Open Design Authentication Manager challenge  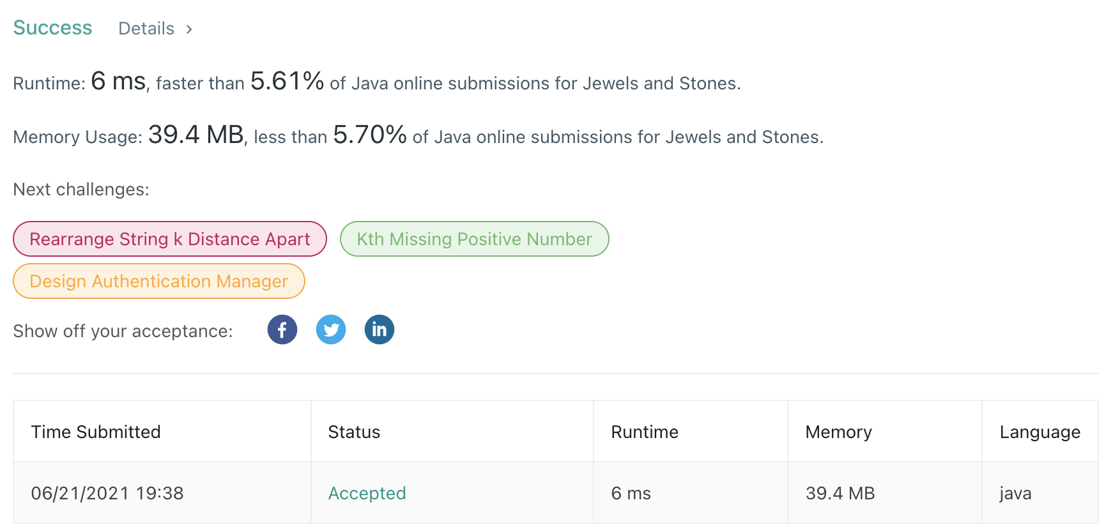tap(159, 281)
